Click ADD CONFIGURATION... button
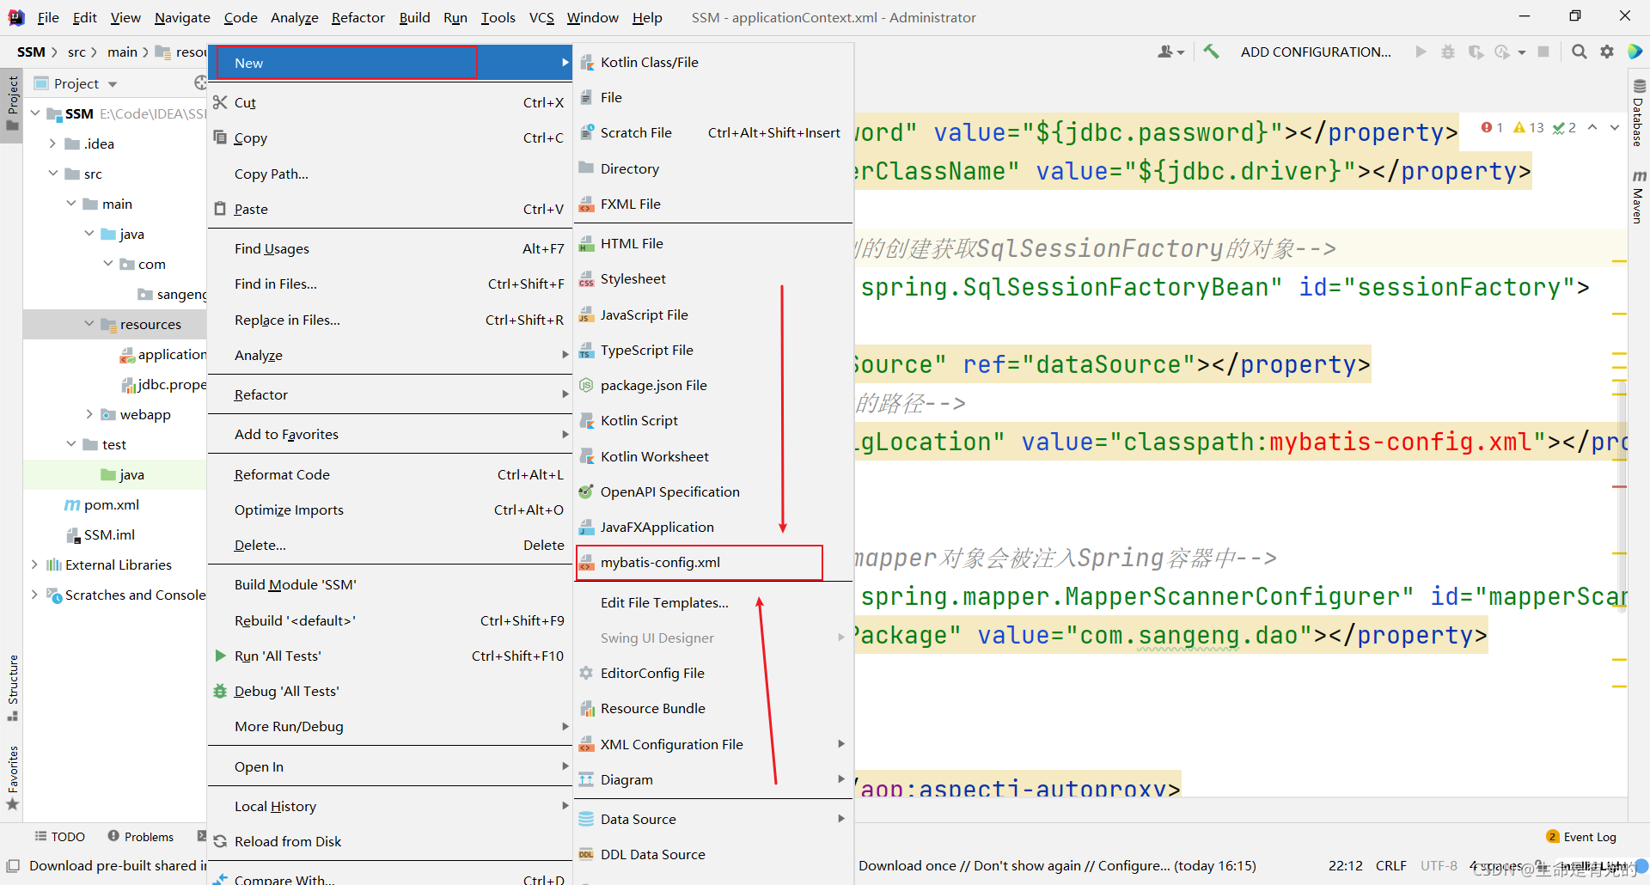This screenshot has height=885, width=1650. 1316,52
